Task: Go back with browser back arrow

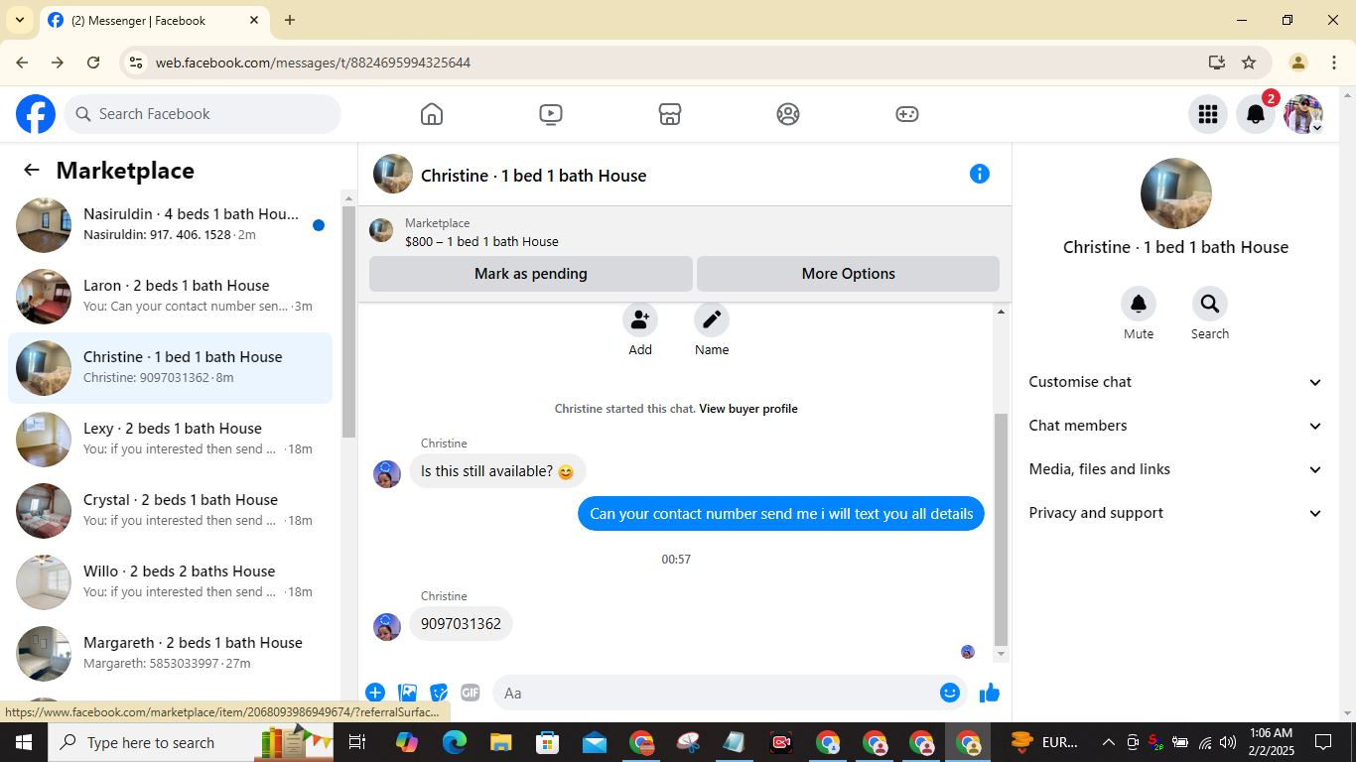Action: [22, 63]
